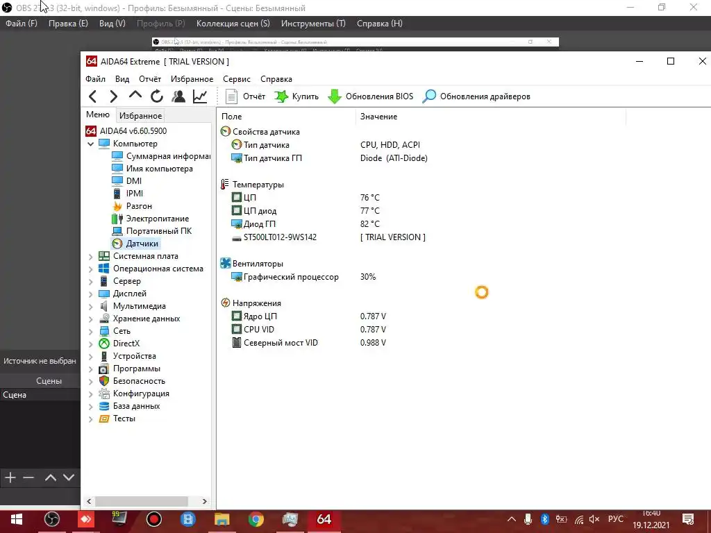Select Имя компьютера in the tree
This screenshot has height=533, width=711.
[x=152, y=169]
